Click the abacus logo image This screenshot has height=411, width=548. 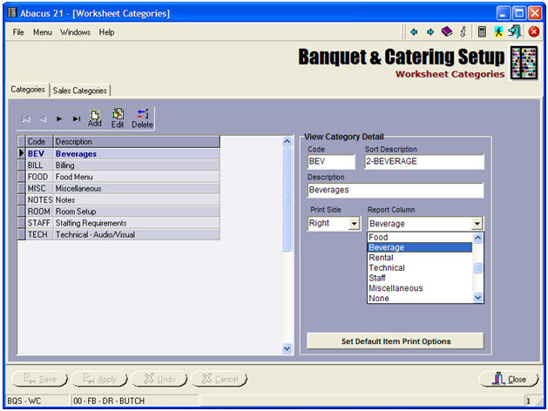coord(524,63)
